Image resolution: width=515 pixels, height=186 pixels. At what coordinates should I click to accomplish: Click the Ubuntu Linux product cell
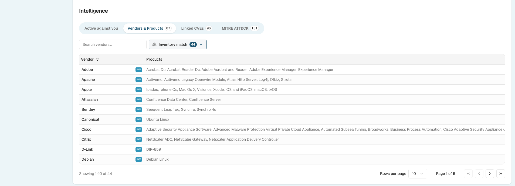tap(158, 119)
